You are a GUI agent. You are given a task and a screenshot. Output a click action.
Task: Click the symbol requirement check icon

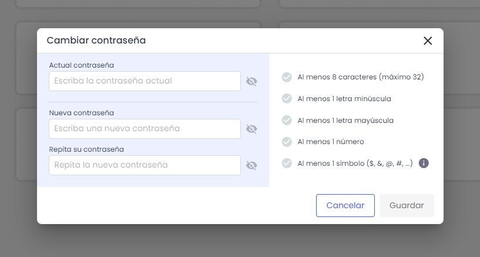[287, 163]
